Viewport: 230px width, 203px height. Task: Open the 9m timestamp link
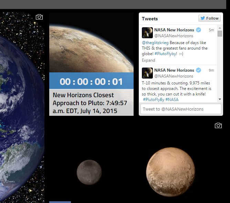[211, 70]
